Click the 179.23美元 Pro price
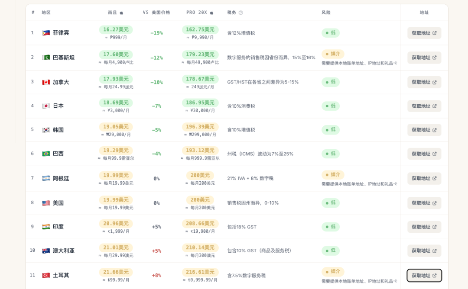 click(200, 55)
